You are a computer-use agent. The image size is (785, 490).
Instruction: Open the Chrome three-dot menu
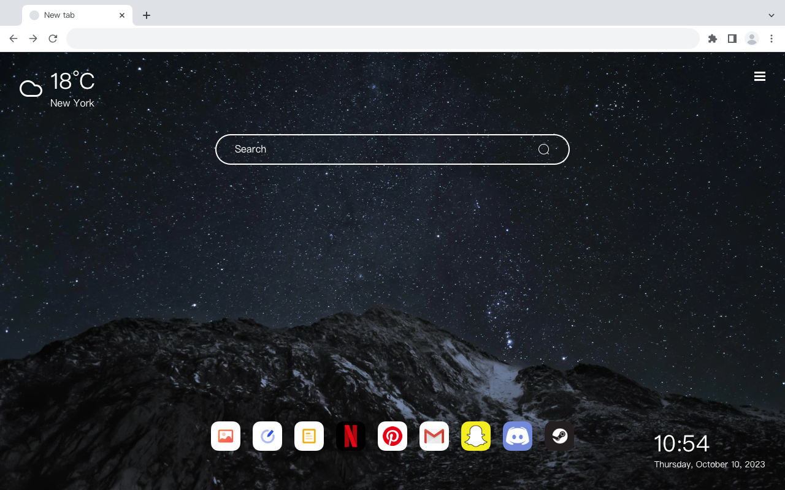(x=772, y=39)
